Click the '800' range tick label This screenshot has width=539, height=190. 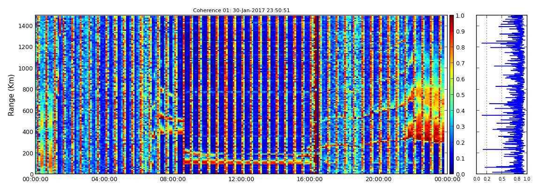coord(28,89)
